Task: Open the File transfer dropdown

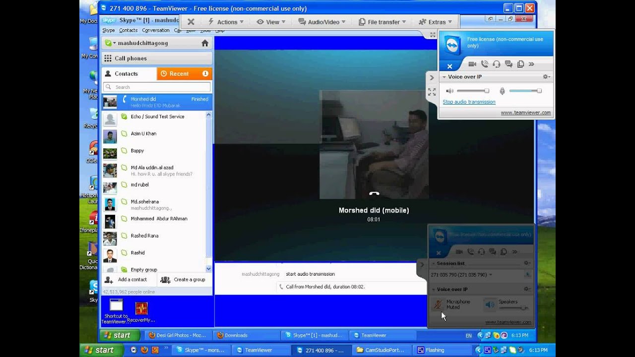Action: [x=382, y=22]
